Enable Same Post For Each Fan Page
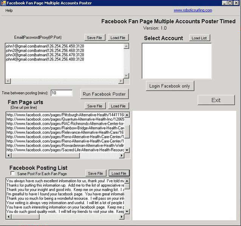241x226 pixels. coord(12,173)
